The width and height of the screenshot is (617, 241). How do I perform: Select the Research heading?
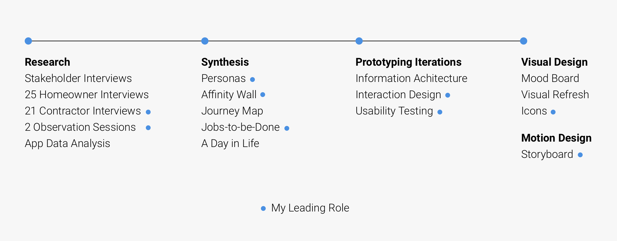pyautogui.click(x=47, y=62)
